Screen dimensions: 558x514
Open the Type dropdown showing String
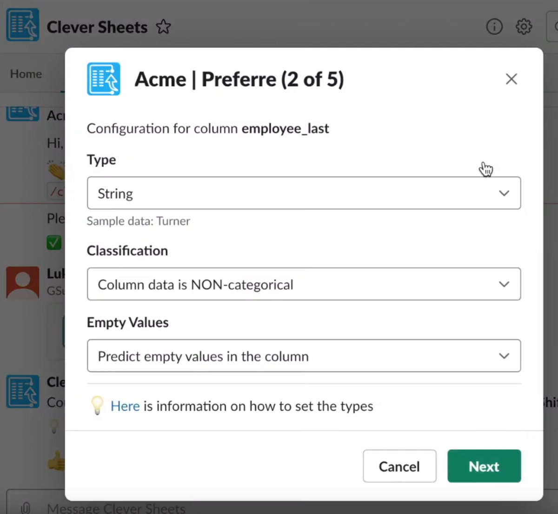[x=304, y=193]
